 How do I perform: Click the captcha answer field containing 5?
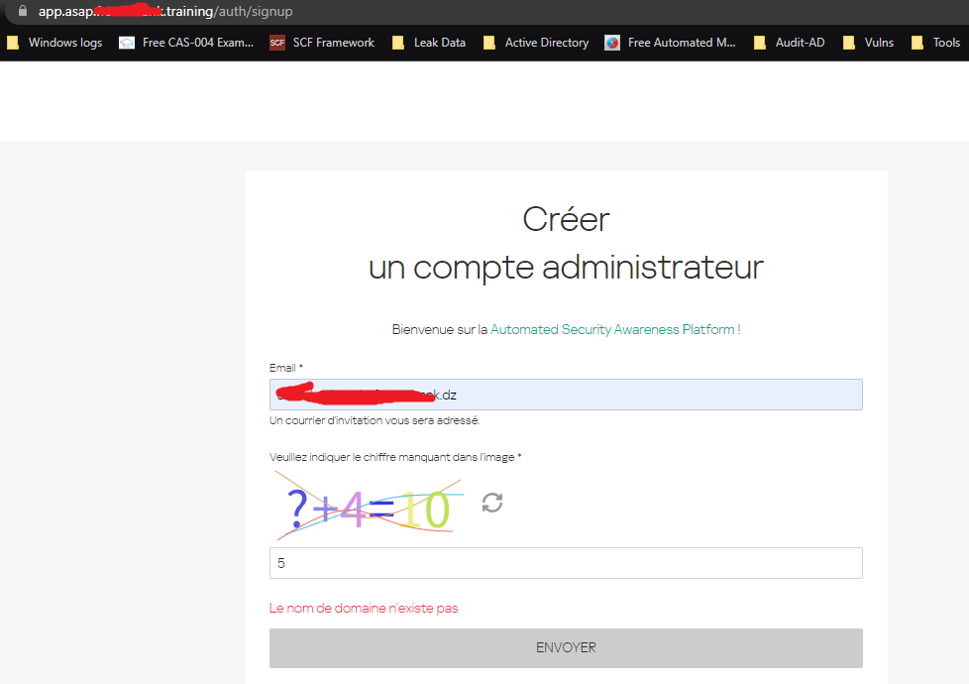click(566, 563)
